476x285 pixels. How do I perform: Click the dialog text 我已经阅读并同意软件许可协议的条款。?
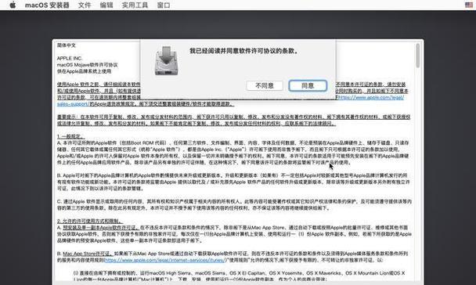pos(244,51)
